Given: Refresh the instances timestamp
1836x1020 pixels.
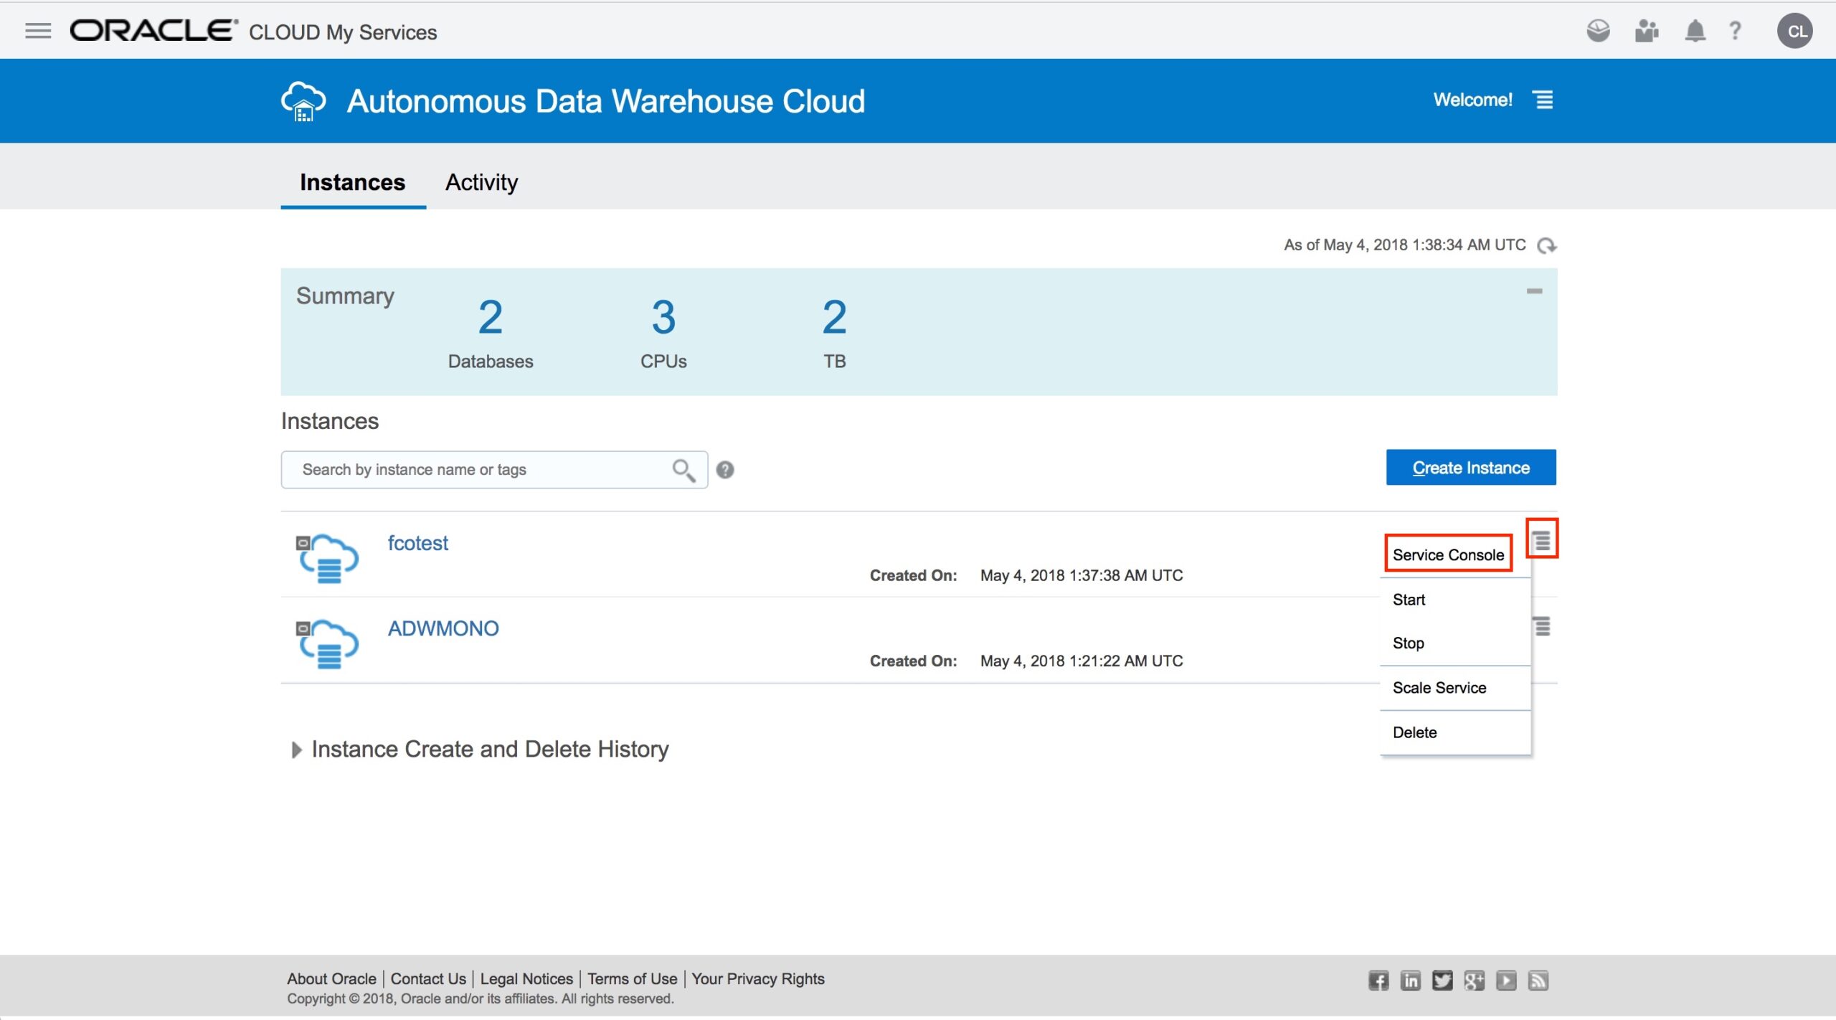Looking at the screenshot, I should pos(1546,245).
